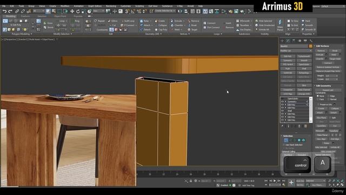Click Remove Isolated Vertices button
346x195 pixels.
pyautogui.click(x=328, y=67)
